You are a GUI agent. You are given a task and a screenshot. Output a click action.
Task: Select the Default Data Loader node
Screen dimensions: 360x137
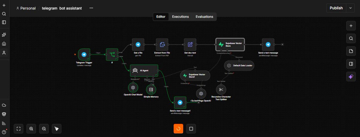coord(239,65)
